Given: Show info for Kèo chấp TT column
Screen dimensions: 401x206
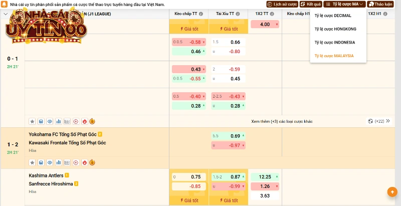Looking at the screenshot, I should click(x=201, y=14).
